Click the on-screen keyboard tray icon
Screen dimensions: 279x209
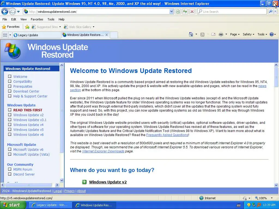pyautogui.click(x=239, y=205)
